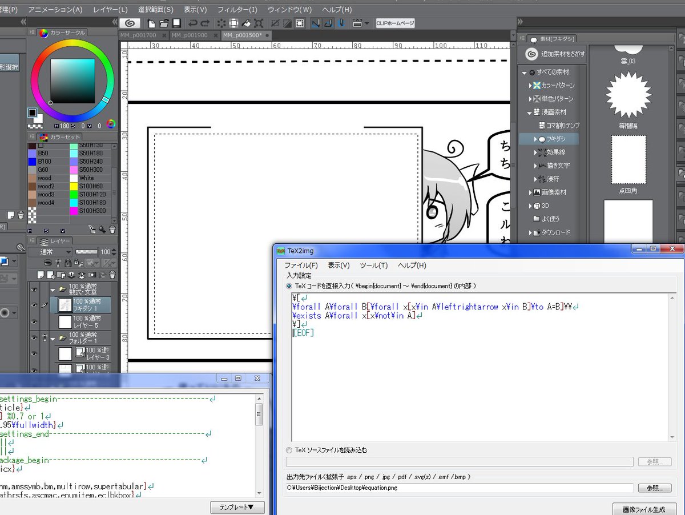Undo the last action
Image resolution: width=685 pixels, height=515 pixels.
tap(192, 23)
